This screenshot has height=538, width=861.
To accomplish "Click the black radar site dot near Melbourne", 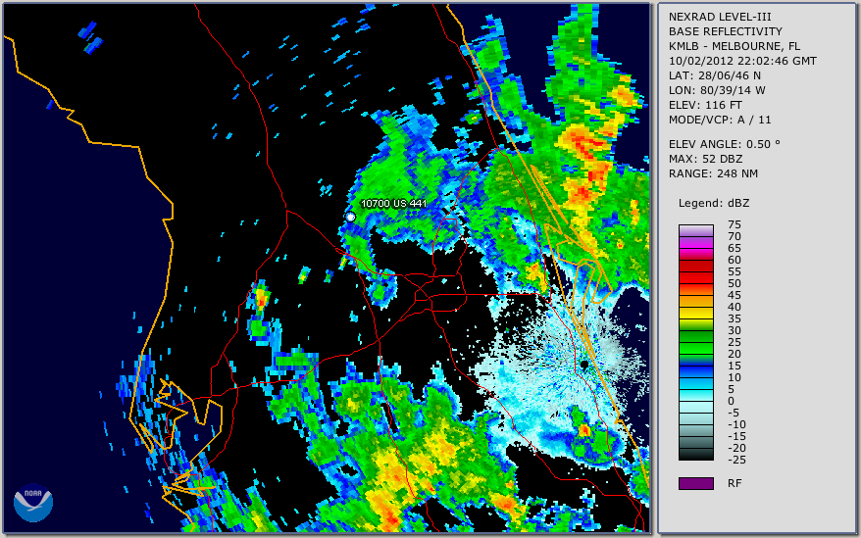I will (584, 365).
